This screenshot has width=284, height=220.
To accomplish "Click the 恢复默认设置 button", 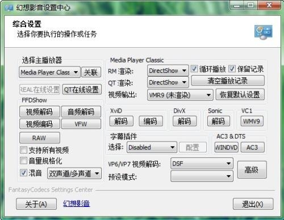I will (x=240, y=94).
